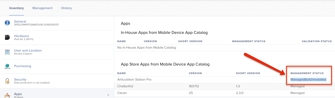Open the General sidebar item
335x98 pixels.
pos(57,23)
